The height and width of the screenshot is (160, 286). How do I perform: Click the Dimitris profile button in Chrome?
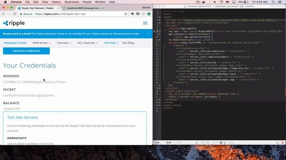click(146, 8)
